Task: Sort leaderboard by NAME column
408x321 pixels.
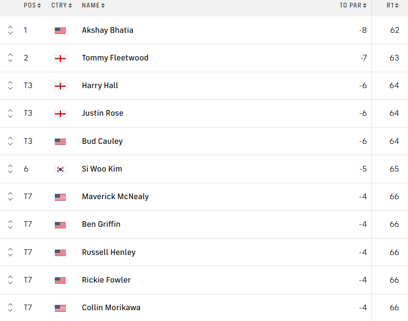Action: pos(93,6)
